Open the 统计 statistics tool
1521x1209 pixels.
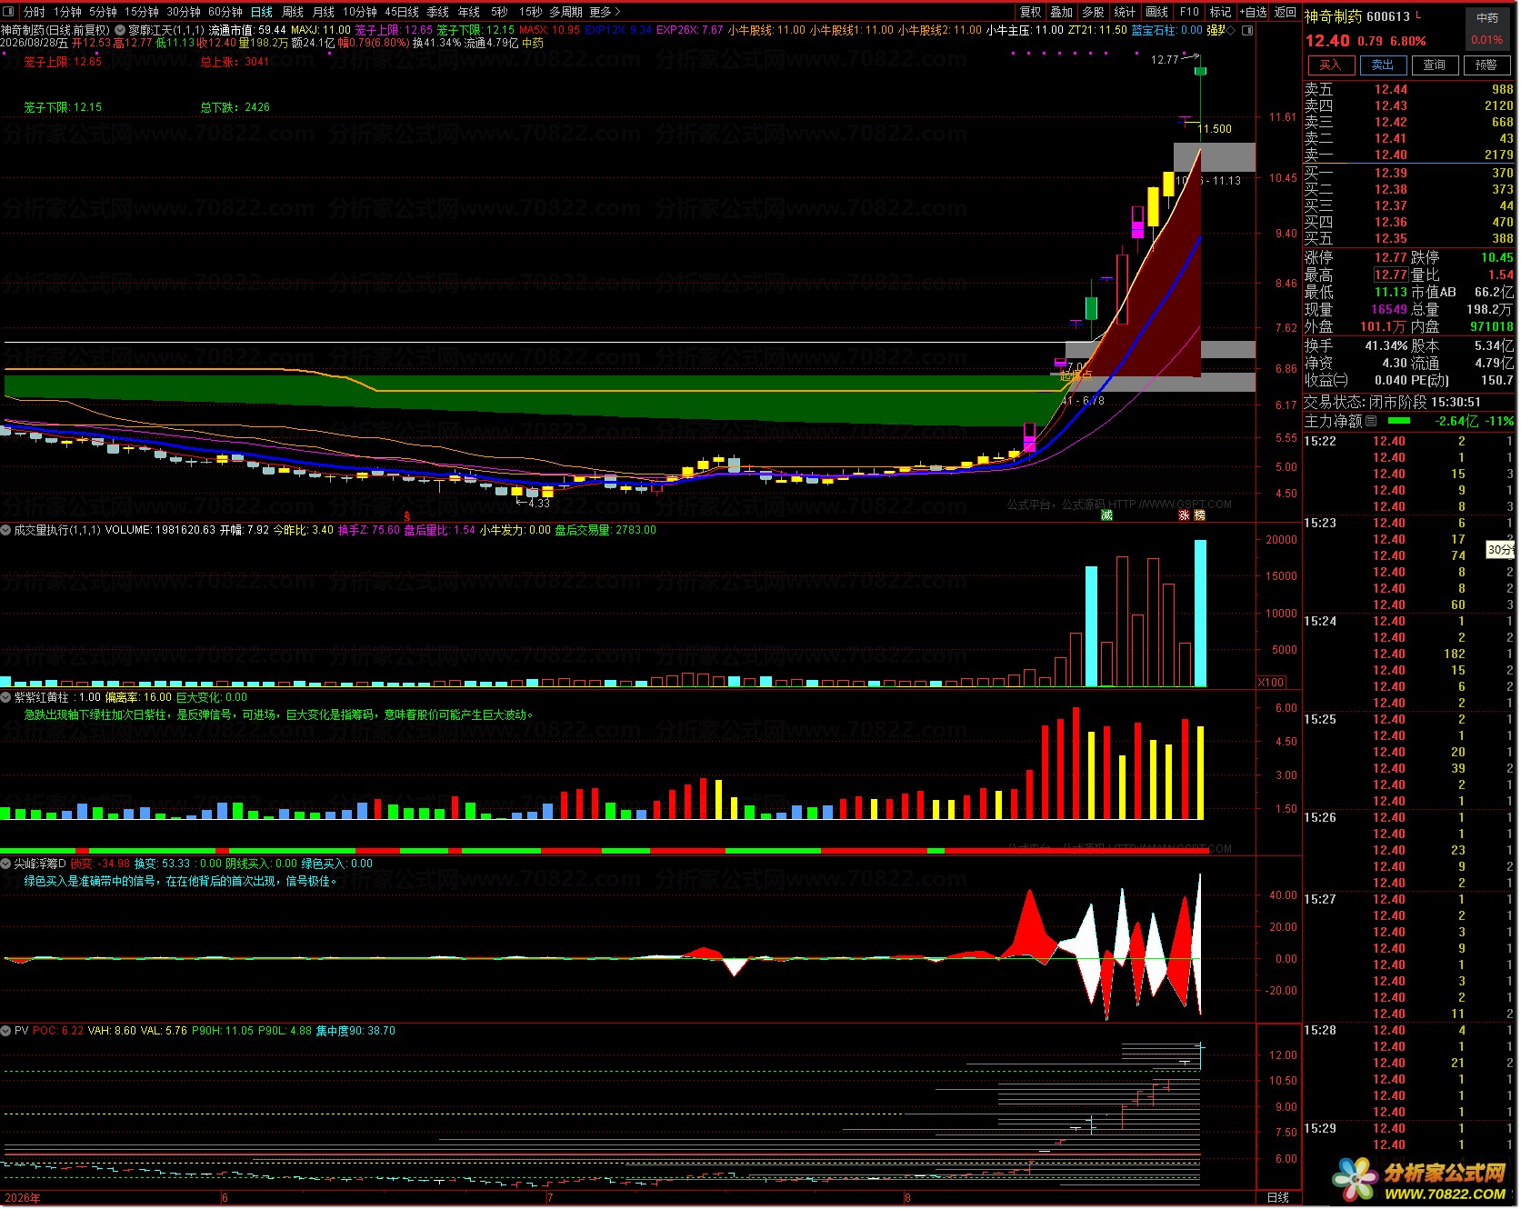[1125, 12]
